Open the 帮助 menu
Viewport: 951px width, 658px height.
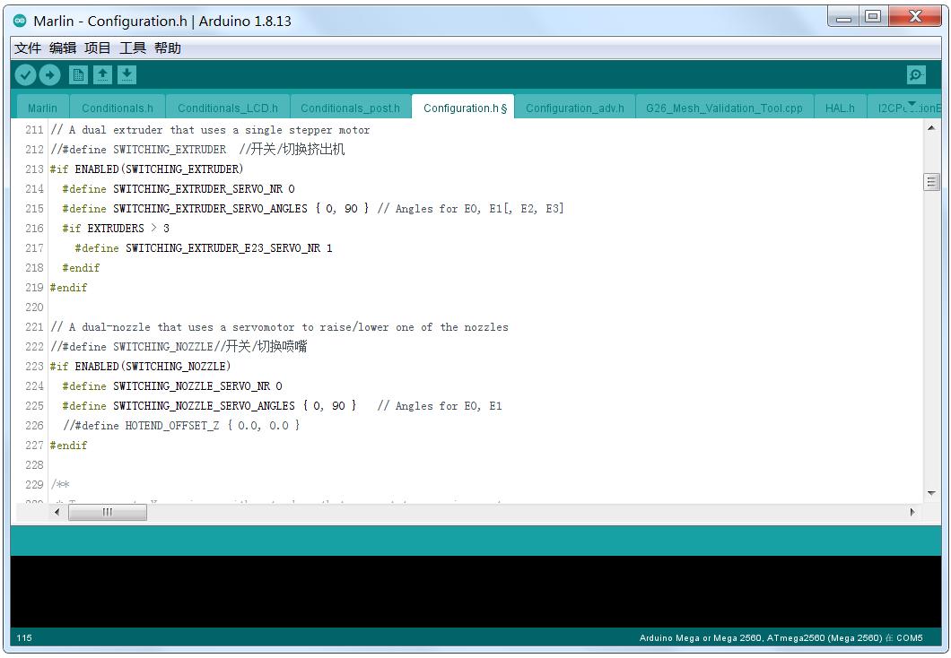coord(168,48)
